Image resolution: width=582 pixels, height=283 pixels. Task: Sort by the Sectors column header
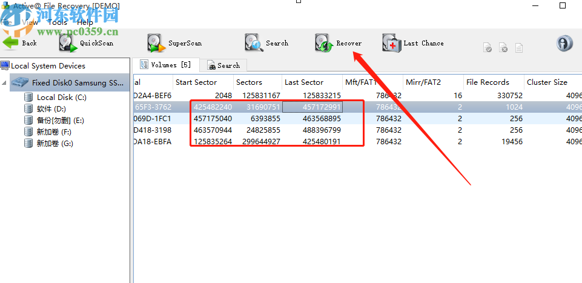point(257,82)
